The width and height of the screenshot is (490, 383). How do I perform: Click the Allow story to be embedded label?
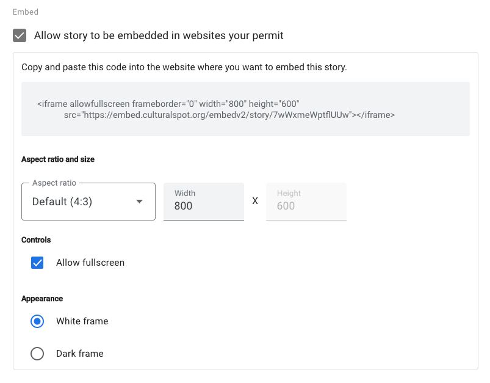point(159,35)
